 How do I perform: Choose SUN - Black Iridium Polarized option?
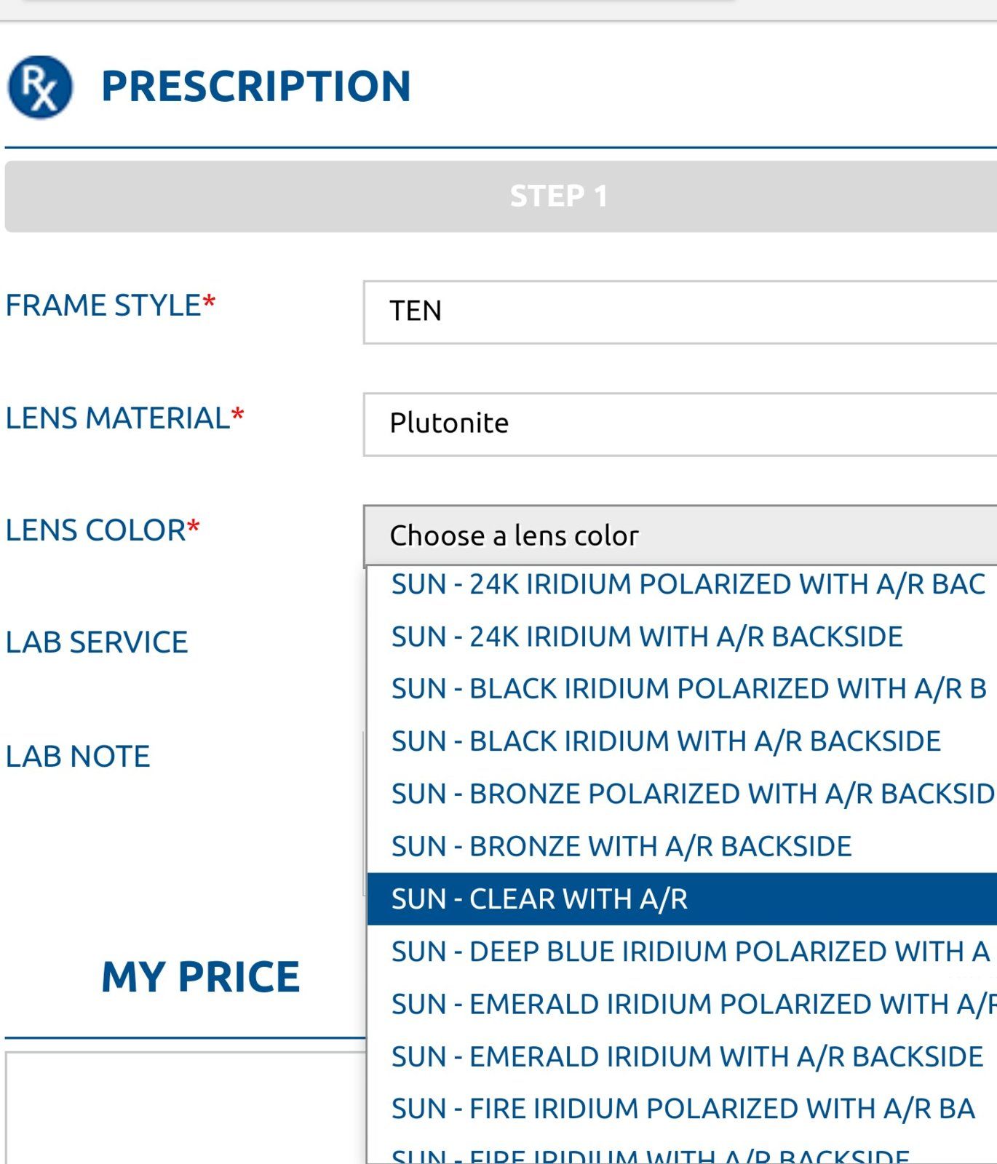pyautogui.click(x=688, y=689)
